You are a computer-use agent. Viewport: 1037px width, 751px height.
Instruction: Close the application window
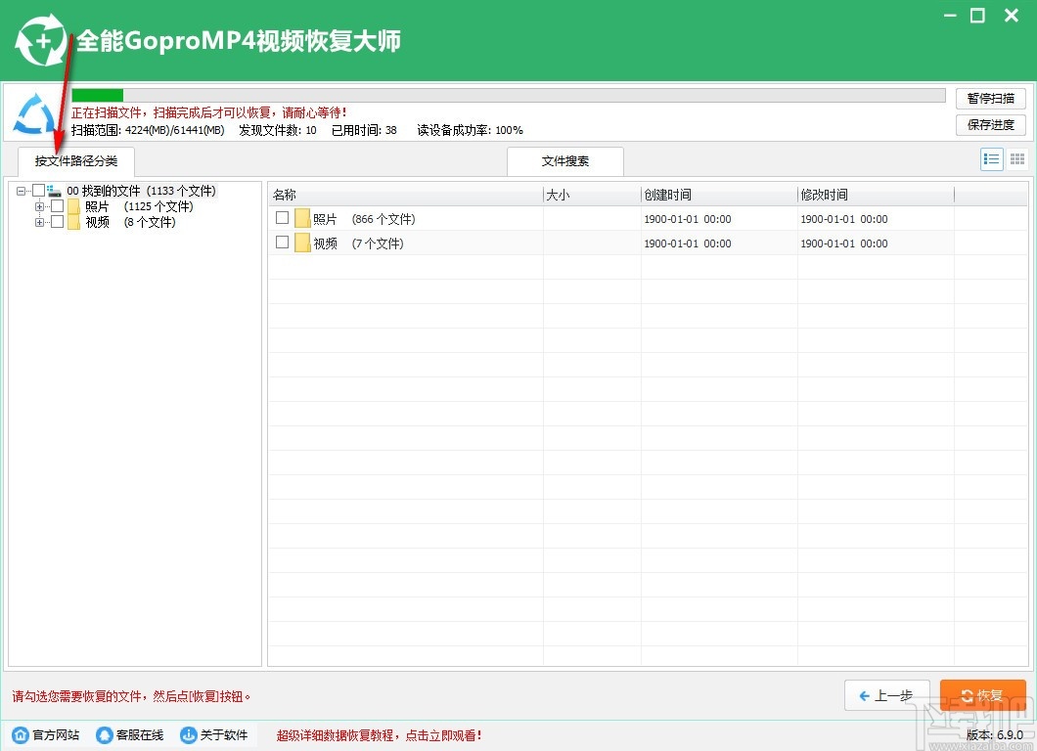coord(1012,16)
